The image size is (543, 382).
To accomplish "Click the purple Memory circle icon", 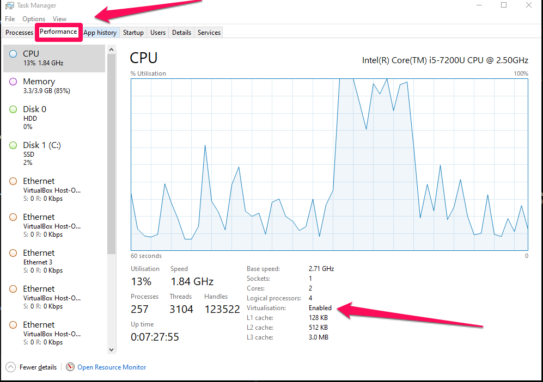I will [13, 82].
